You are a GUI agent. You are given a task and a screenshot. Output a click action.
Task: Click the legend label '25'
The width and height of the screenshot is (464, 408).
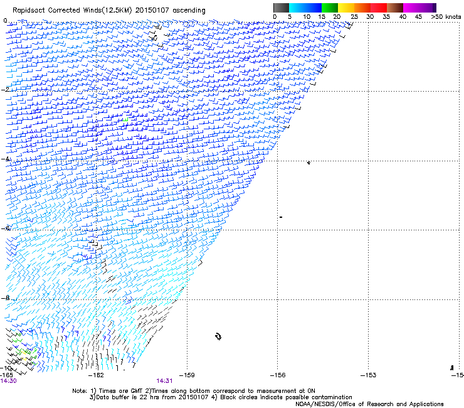(x=354, y=17)
